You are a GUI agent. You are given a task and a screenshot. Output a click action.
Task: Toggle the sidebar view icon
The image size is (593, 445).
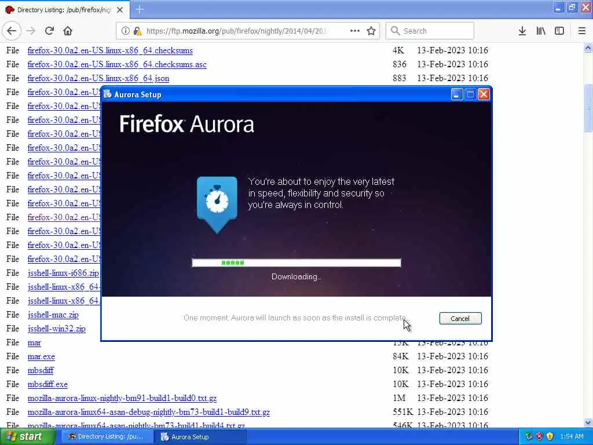coord(559,31)
